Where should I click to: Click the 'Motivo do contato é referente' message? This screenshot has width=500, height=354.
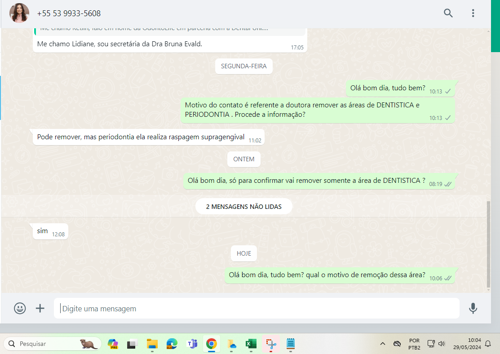(x=318, y=110)
